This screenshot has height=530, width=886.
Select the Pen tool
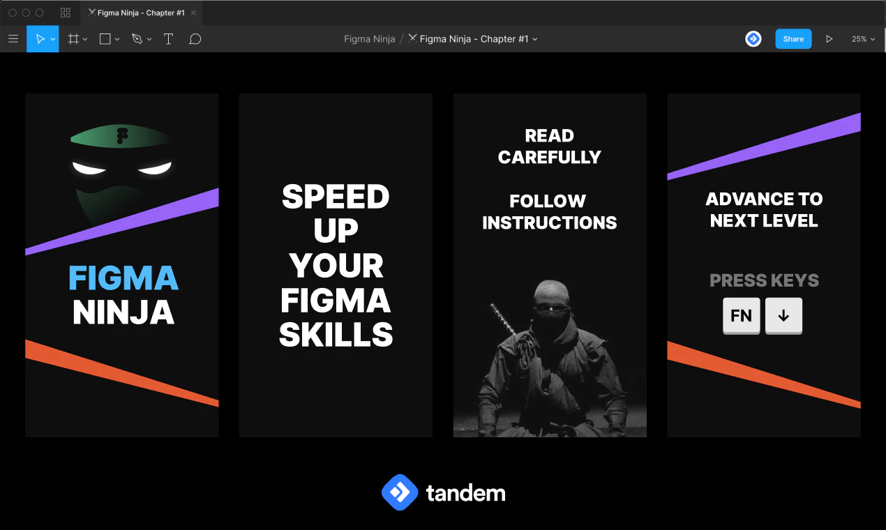137,39
